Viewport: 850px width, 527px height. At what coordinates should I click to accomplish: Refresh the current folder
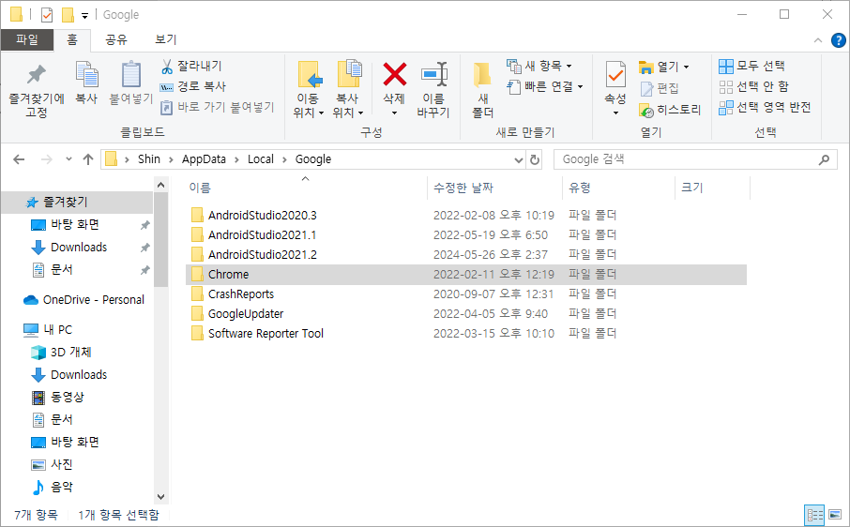(535, 159)
